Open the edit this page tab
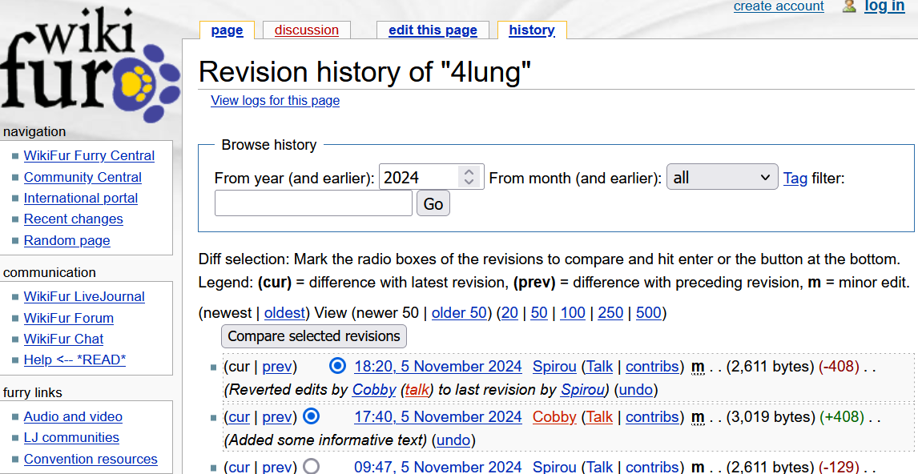 433,30
